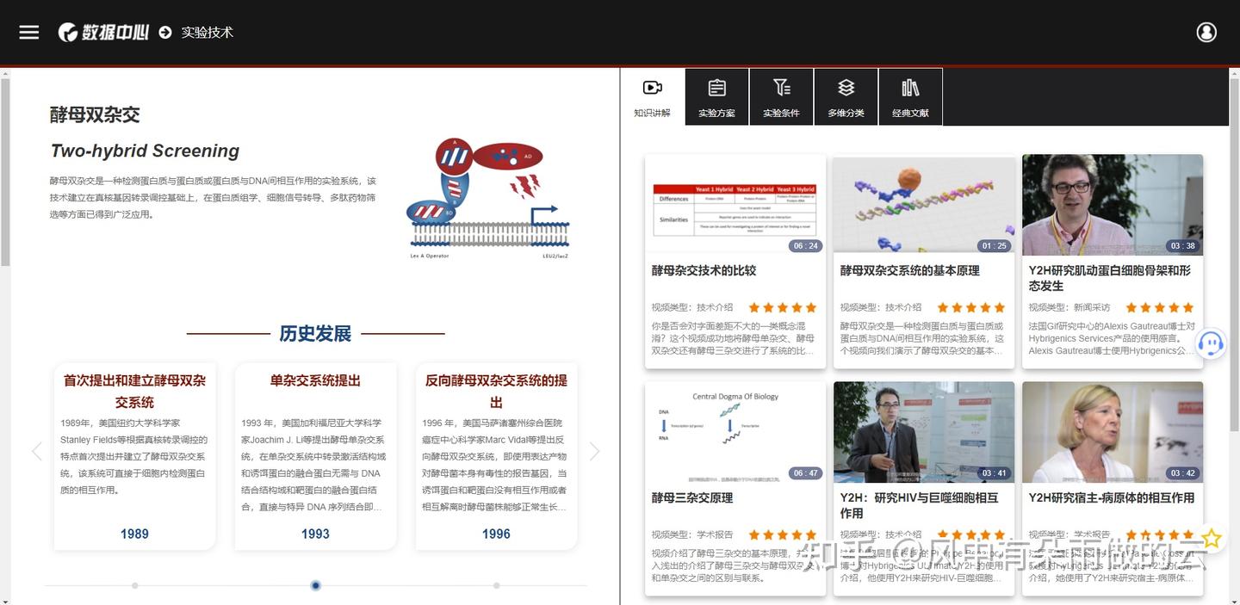This screenshot has height=605, width=1240.
Task: Open the 实验技术 menu item
Action: [x=206, y=32]
